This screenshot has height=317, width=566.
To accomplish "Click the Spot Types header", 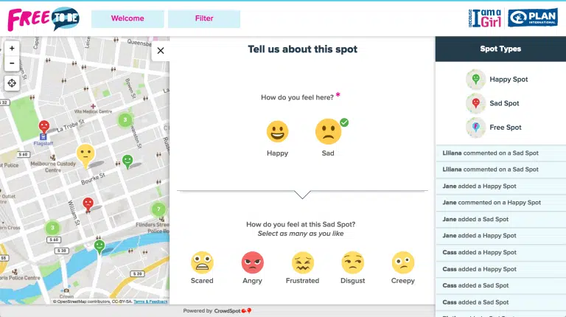I will pos(500,49).
